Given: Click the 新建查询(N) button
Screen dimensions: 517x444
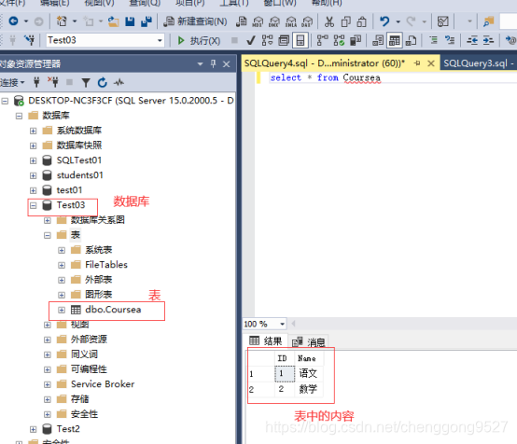Looking at the screenshot, I should coord(196,21).
